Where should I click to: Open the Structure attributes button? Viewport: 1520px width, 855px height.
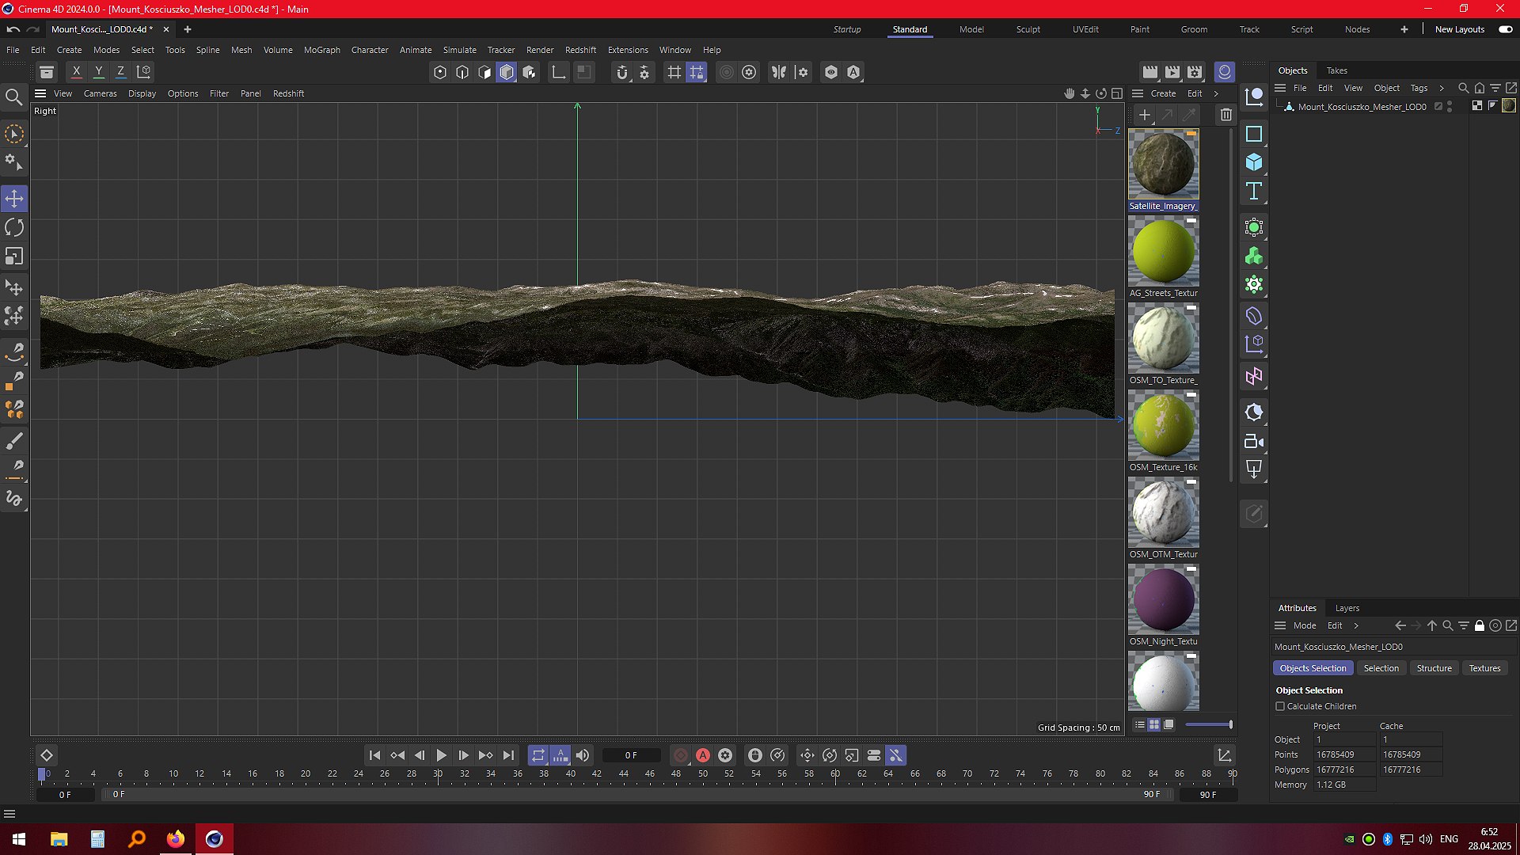point(1434,668)
